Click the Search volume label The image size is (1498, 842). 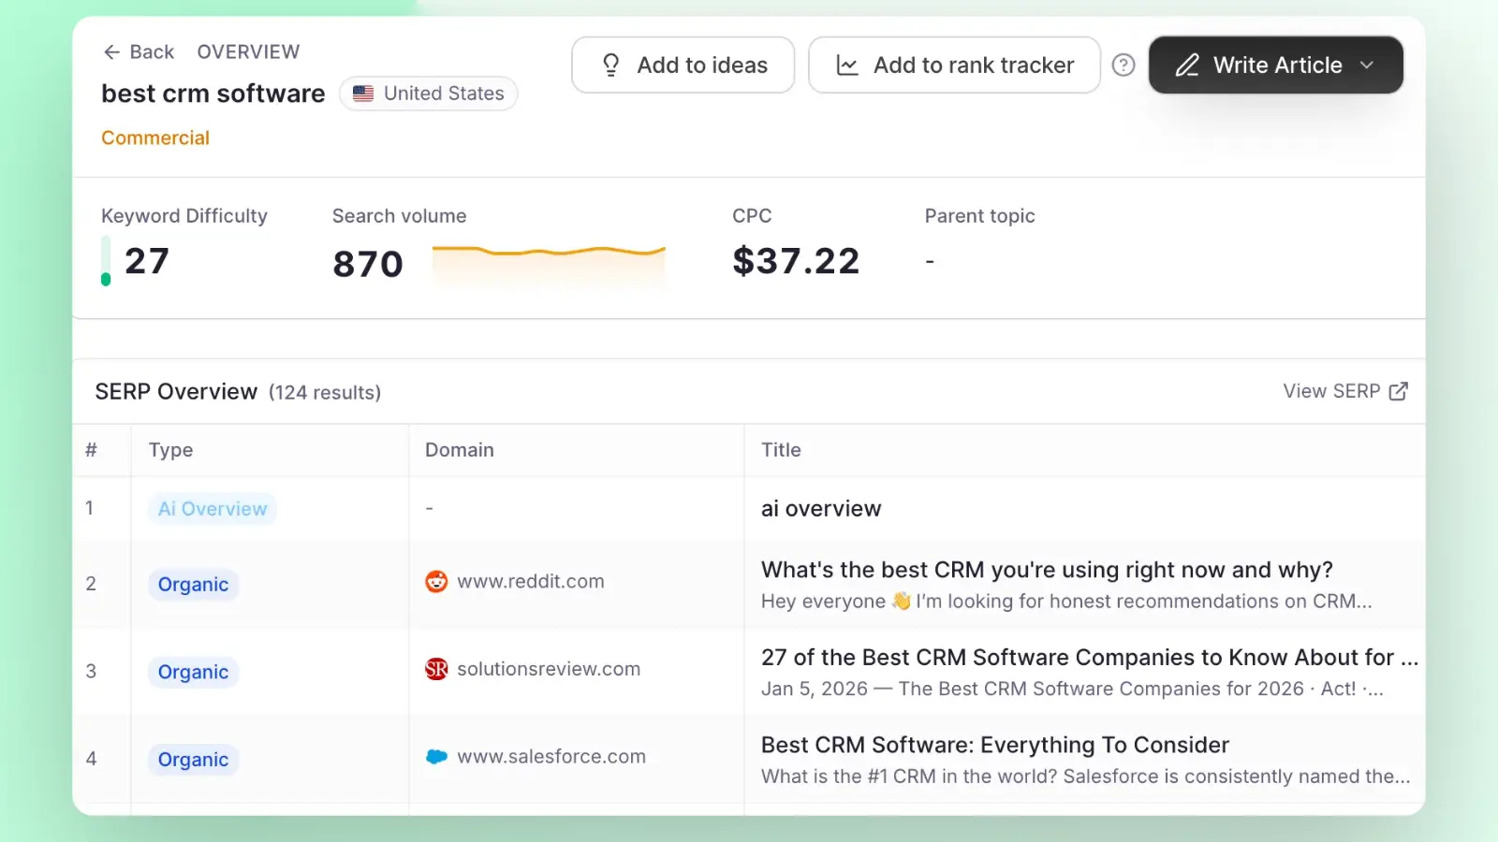coord(400,216)
